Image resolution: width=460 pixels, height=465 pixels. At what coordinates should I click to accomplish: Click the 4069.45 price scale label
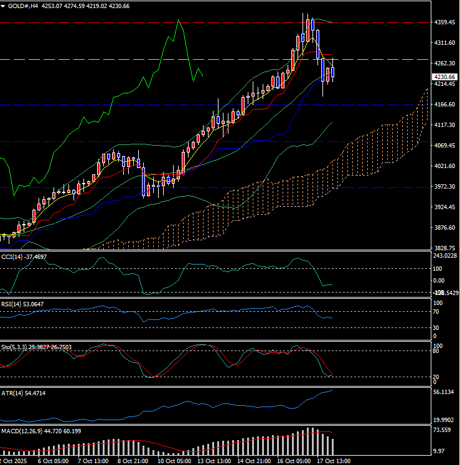(445, 146)
